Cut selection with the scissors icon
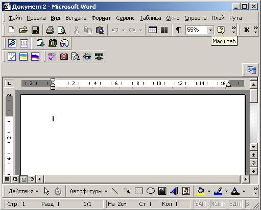261x210 pixels. pyautogui.click(x=77, y=30)
